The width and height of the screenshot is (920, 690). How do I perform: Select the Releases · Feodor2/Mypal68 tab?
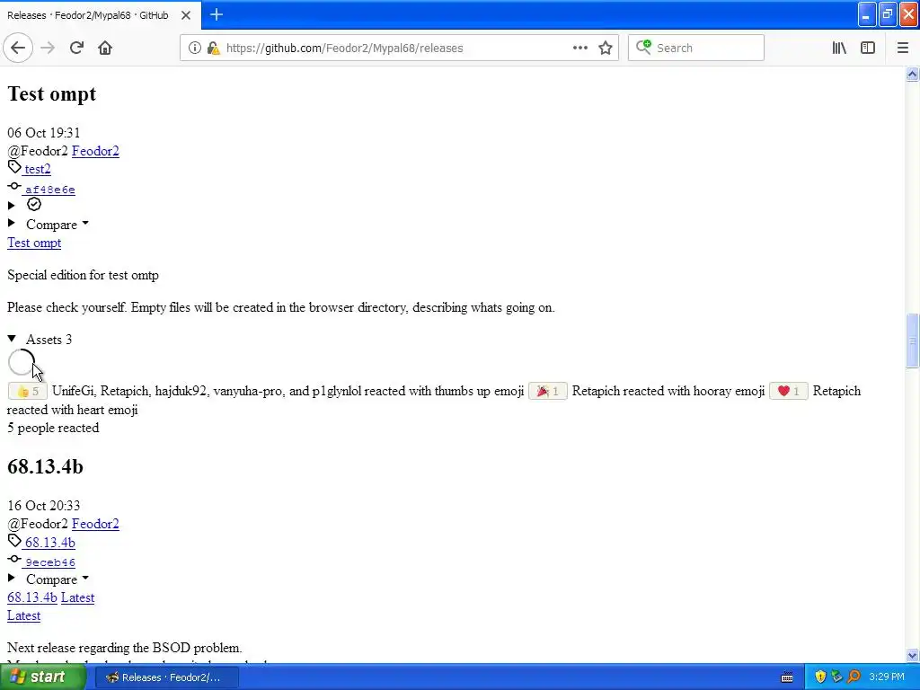(88, 15)
